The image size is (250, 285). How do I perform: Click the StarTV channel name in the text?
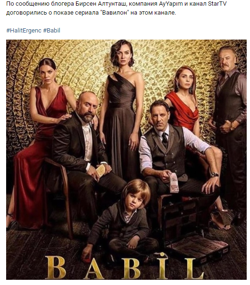tap(217, 4)
